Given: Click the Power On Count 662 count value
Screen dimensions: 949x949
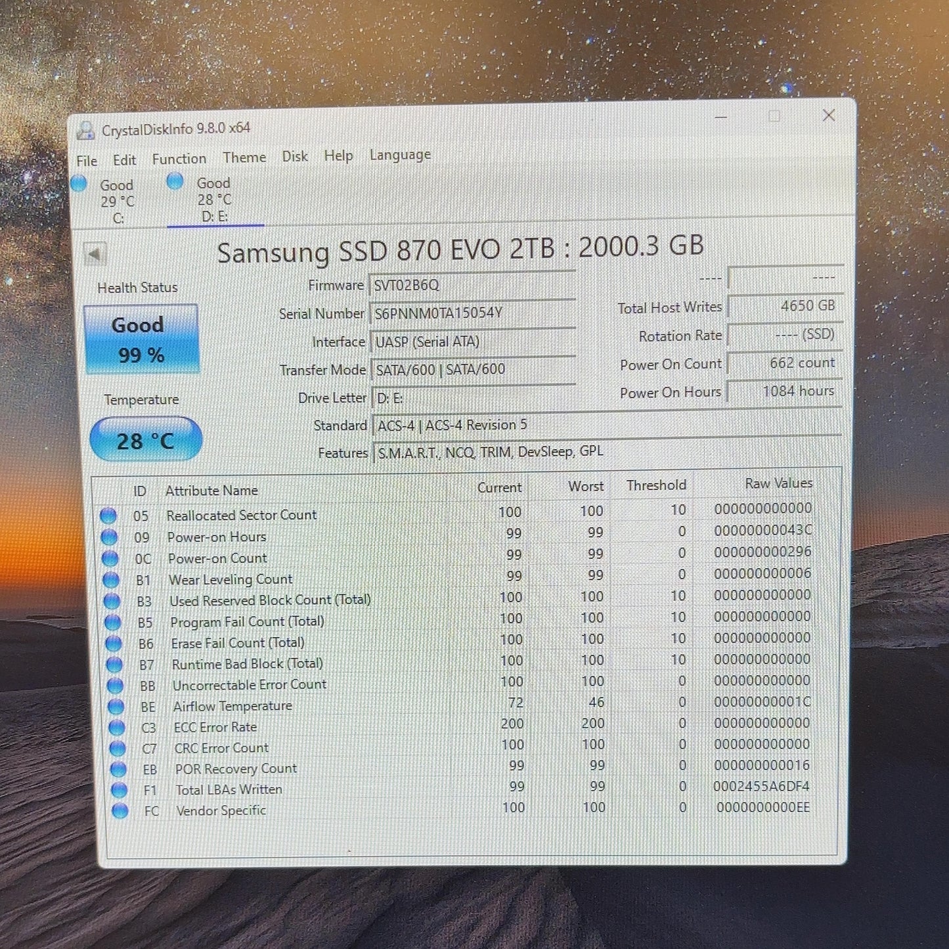Looking at the screenshot, I should pos(785,363).
